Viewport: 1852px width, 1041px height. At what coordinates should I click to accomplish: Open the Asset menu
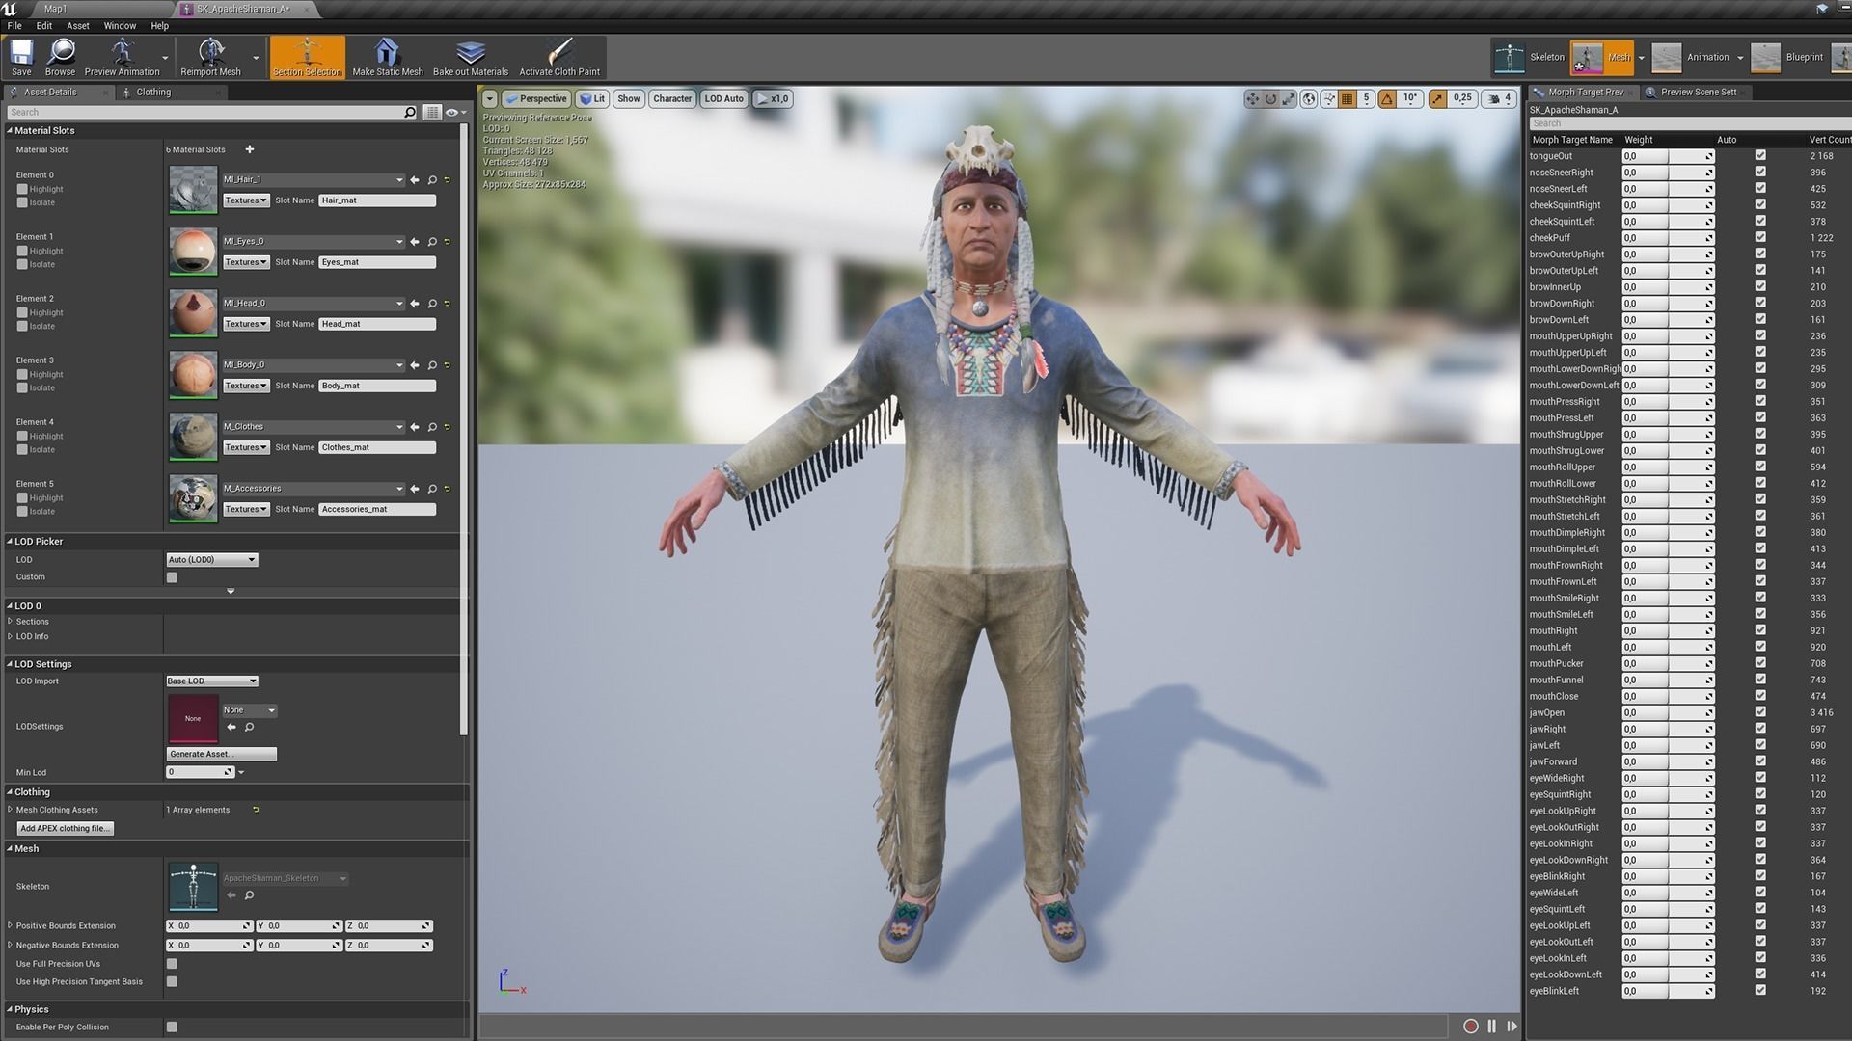[x=77, y=26]
